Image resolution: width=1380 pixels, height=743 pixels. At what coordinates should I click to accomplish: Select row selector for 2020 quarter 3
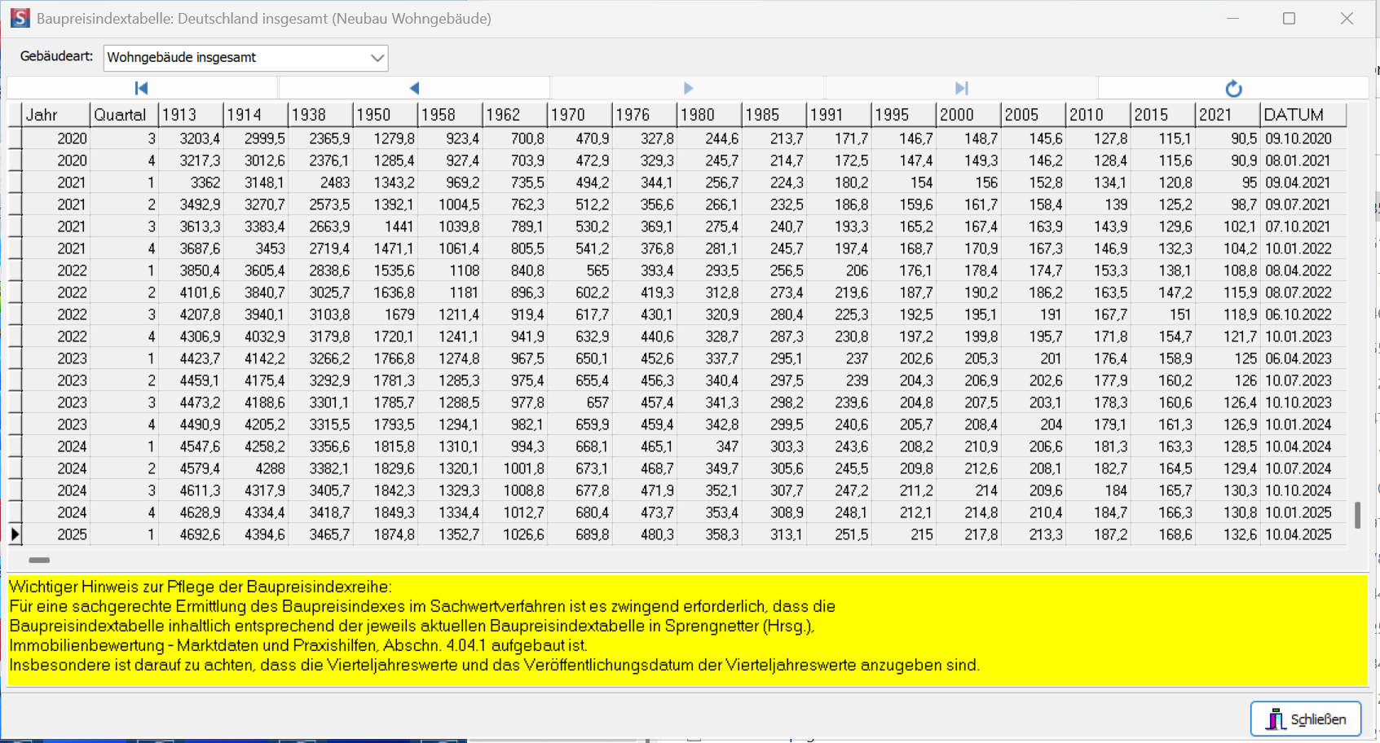tap(15, 138)
